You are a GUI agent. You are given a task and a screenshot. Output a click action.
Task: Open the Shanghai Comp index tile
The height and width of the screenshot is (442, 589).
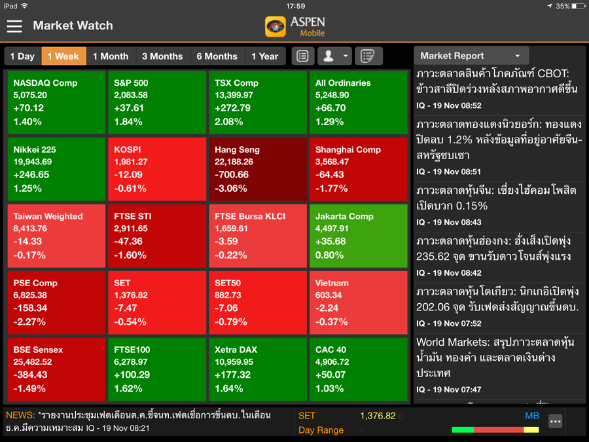coord(359,169)
